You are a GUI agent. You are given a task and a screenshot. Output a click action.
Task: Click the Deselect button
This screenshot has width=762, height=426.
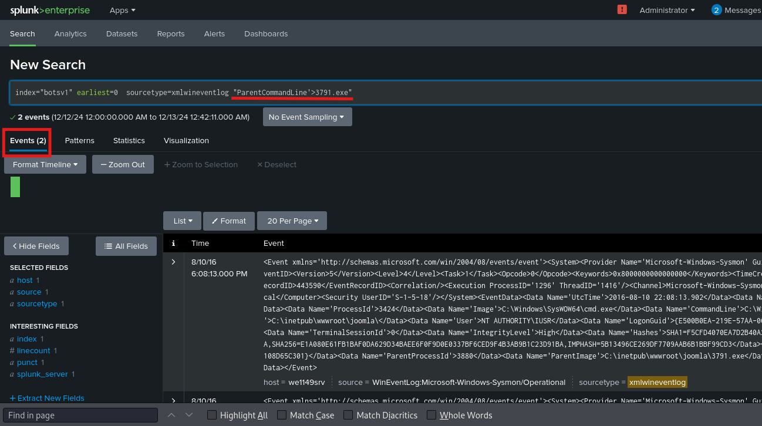[277, 164]
